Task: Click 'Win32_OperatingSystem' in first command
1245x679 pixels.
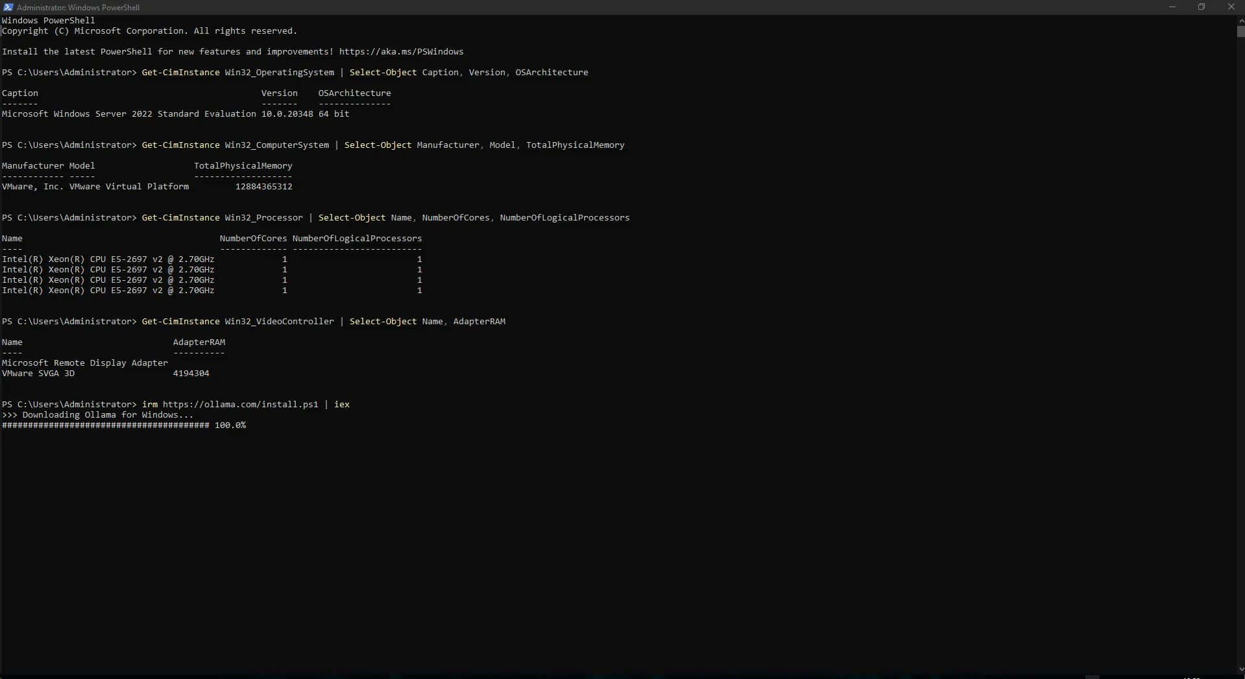Action: click(x=279, y=73)
